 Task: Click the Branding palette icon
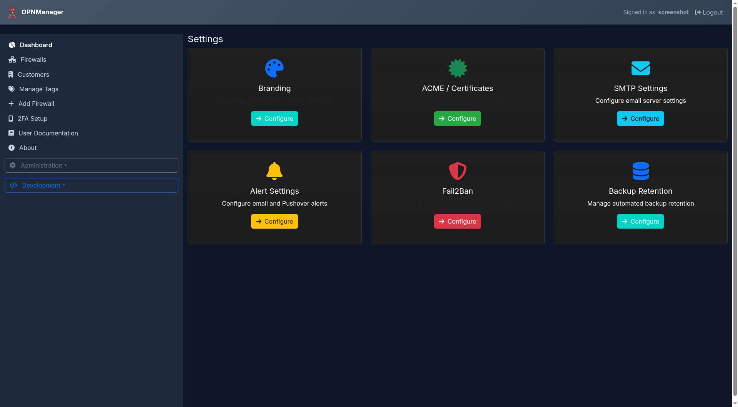[274, 68]
